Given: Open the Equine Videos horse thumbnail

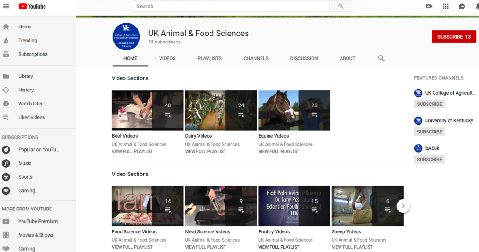Looking at the screenshot, I should click(294, 110).
